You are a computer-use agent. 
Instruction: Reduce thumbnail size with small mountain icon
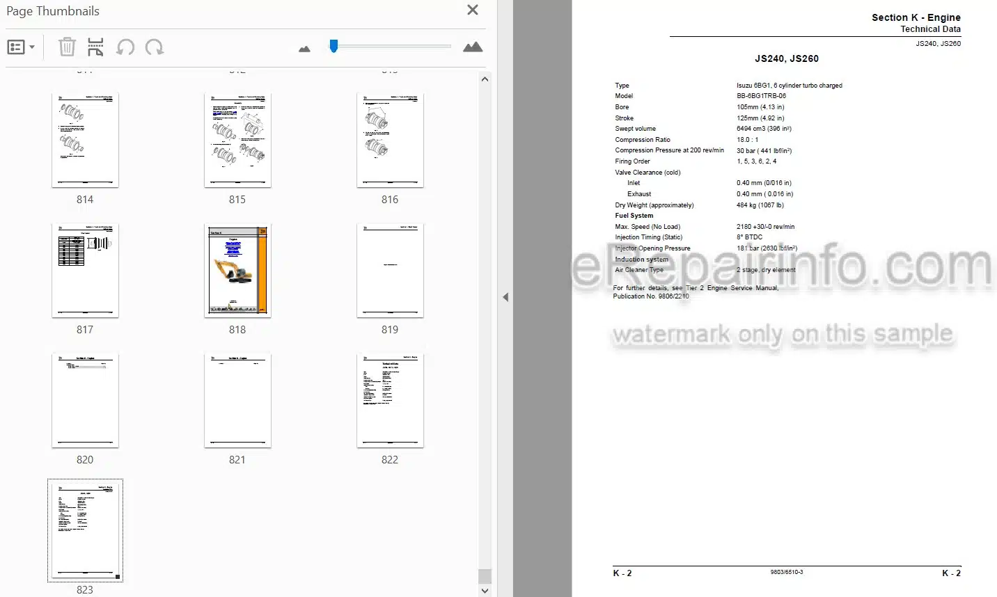tap(304, 49)
